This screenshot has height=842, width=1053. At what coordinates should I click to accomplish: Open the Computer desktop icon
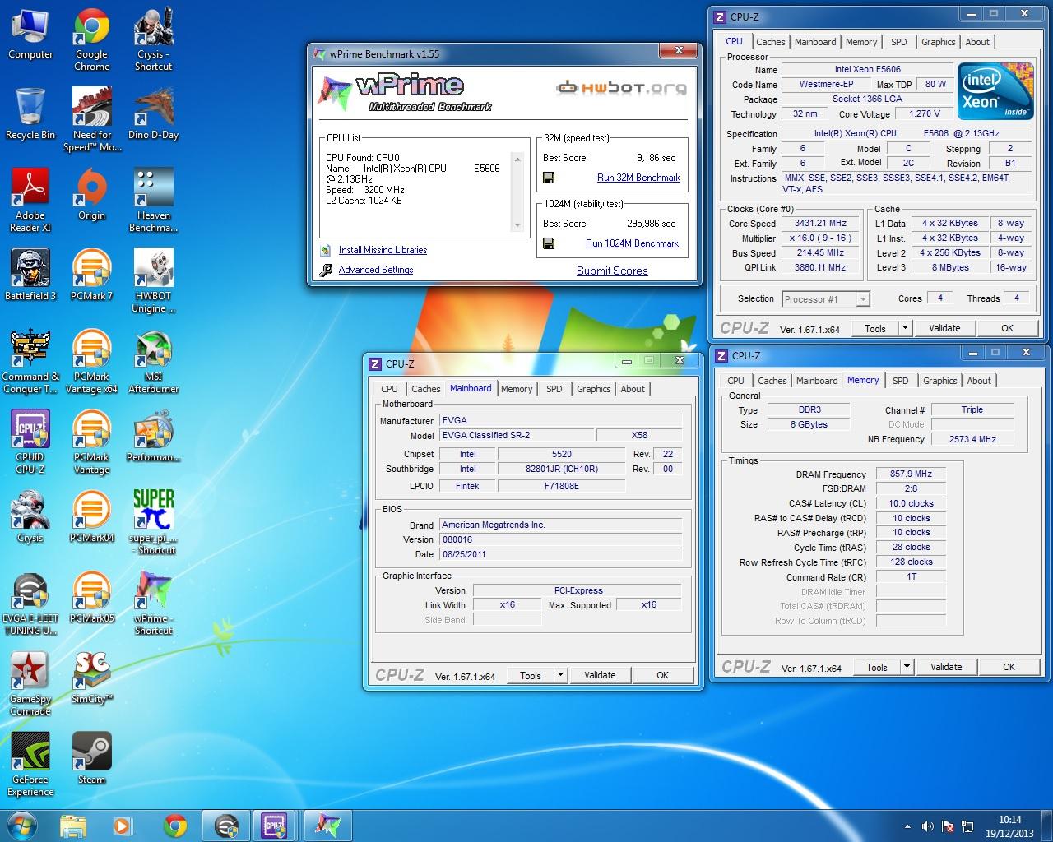[x=30, y=34]
